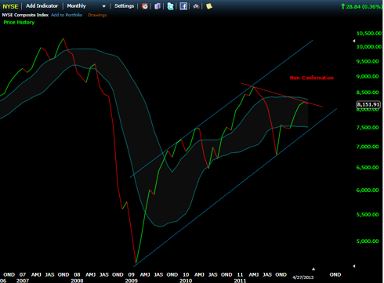Image resolution: width=384 pixels, height=283 pixels.
Task: Click the 2010 year label
Action: point(186,281)
